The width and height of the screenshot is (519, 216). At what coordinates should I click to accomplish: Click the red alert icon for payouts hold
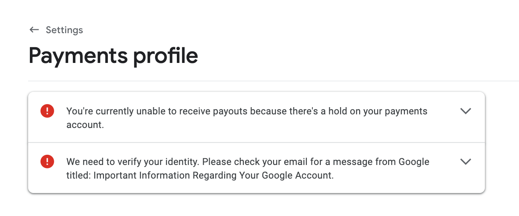[47, 111]
